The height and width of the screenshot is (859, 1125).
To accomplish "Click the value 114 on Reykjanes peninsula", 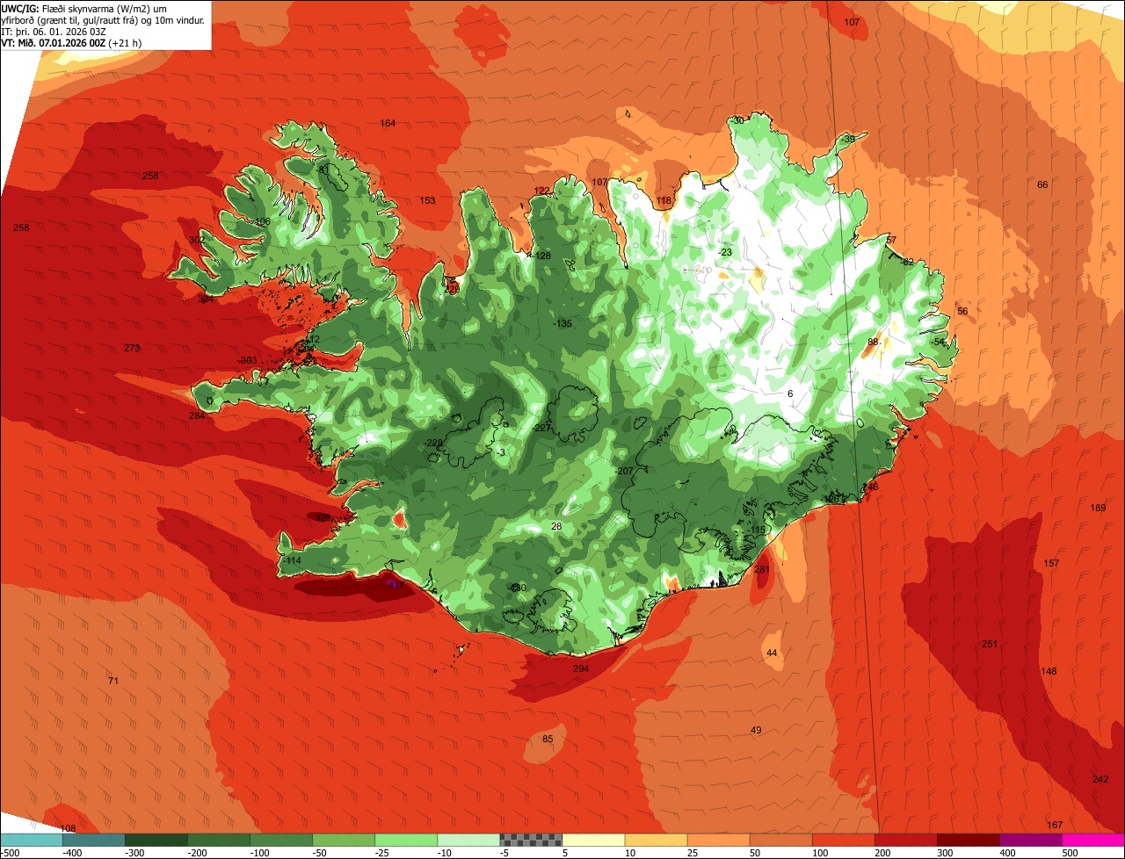I will click(294, 561).
